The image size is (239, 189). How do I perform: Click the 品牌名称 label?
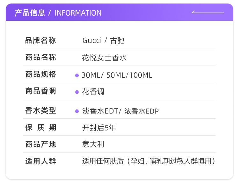(x=40, y=41)
